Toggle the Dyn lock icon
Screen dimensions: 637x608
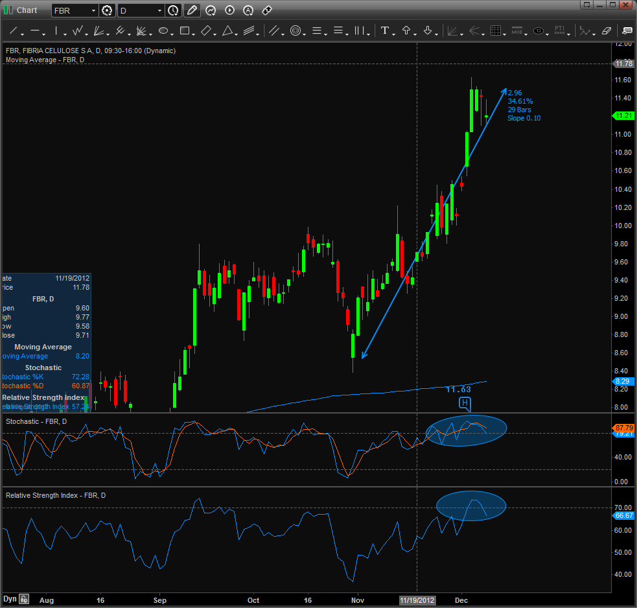(24, 599)
